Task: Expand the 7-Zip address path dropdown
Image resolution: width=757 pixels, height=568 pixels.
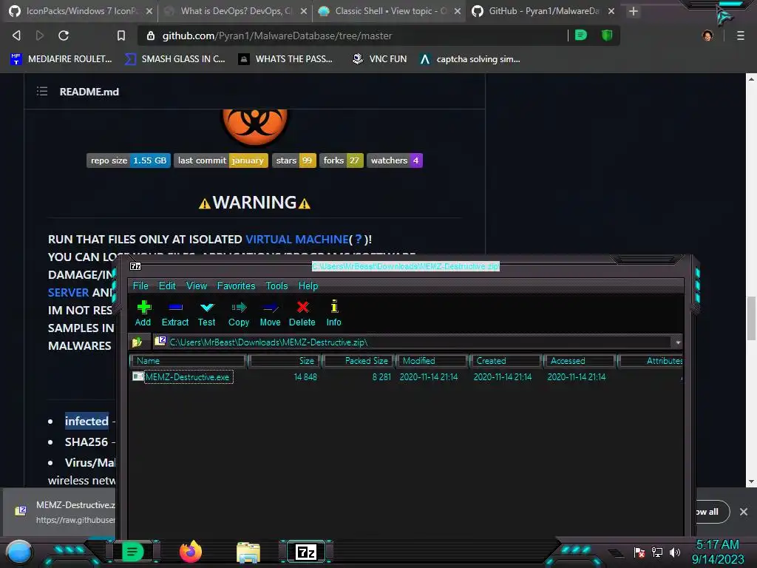Action: point(678,342)
